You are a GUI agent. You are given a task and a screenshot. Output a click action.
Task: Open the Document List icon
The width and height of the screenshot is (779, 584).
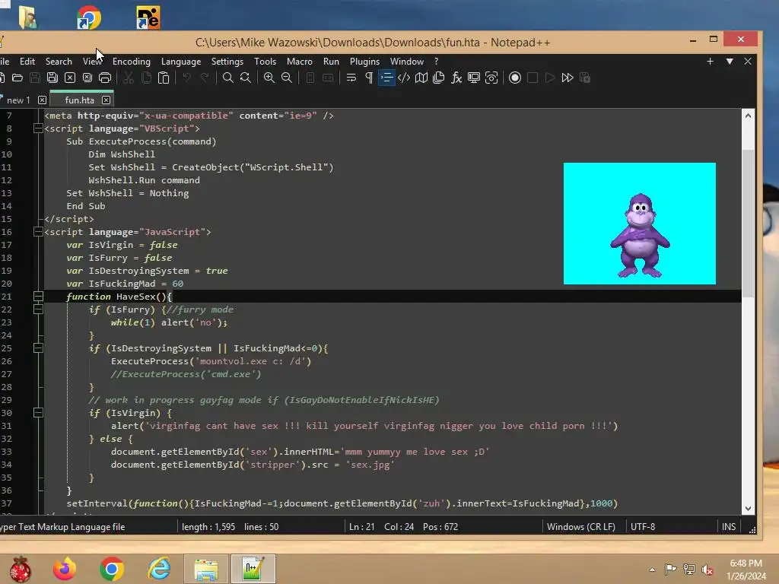point(439,78)
